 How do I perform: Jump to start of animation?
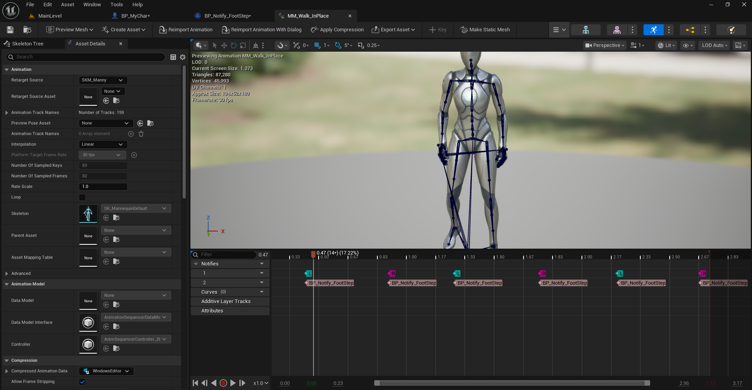195,383
